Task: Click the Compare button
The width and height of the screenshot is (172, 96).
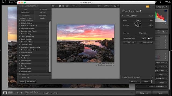Action: 76,6
